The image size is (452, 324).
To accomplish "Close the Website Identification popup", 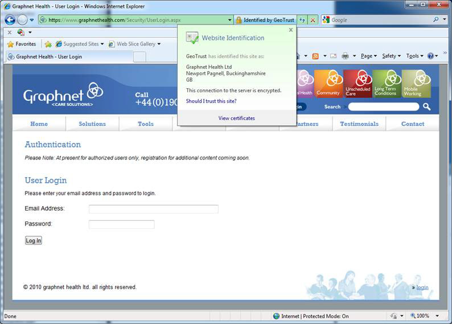I will click(291, 30).
